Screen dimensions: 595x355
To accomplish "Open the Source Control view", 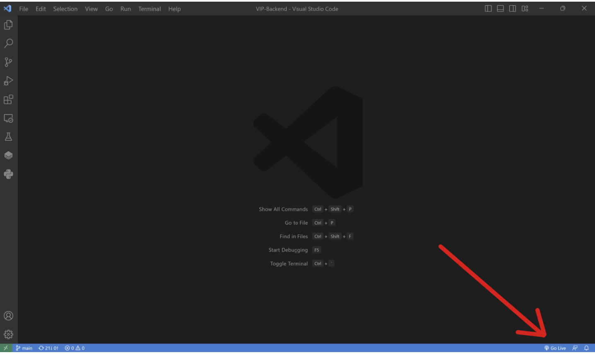I will pos(8,62).
